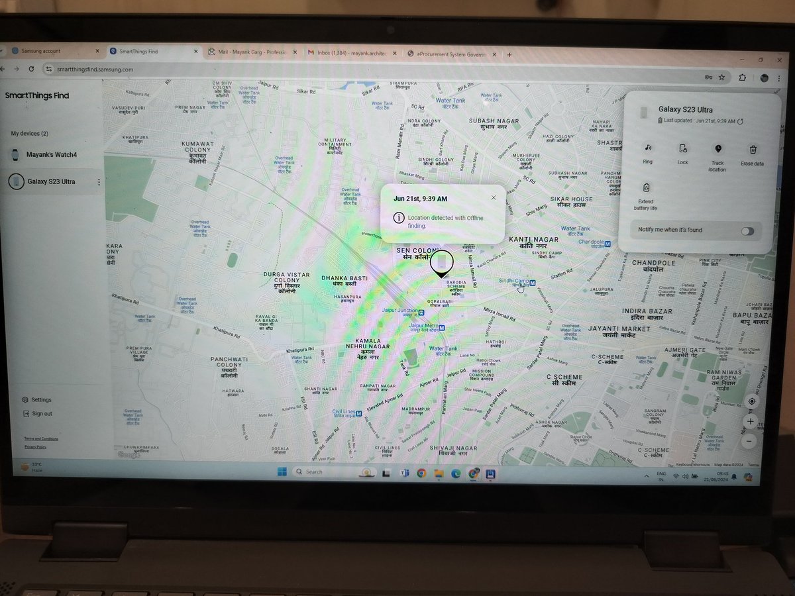Open the Chrome profile avatar

coord(764,78)
